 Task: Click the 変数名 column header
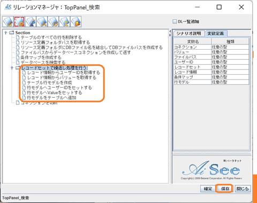pos(193,42)
